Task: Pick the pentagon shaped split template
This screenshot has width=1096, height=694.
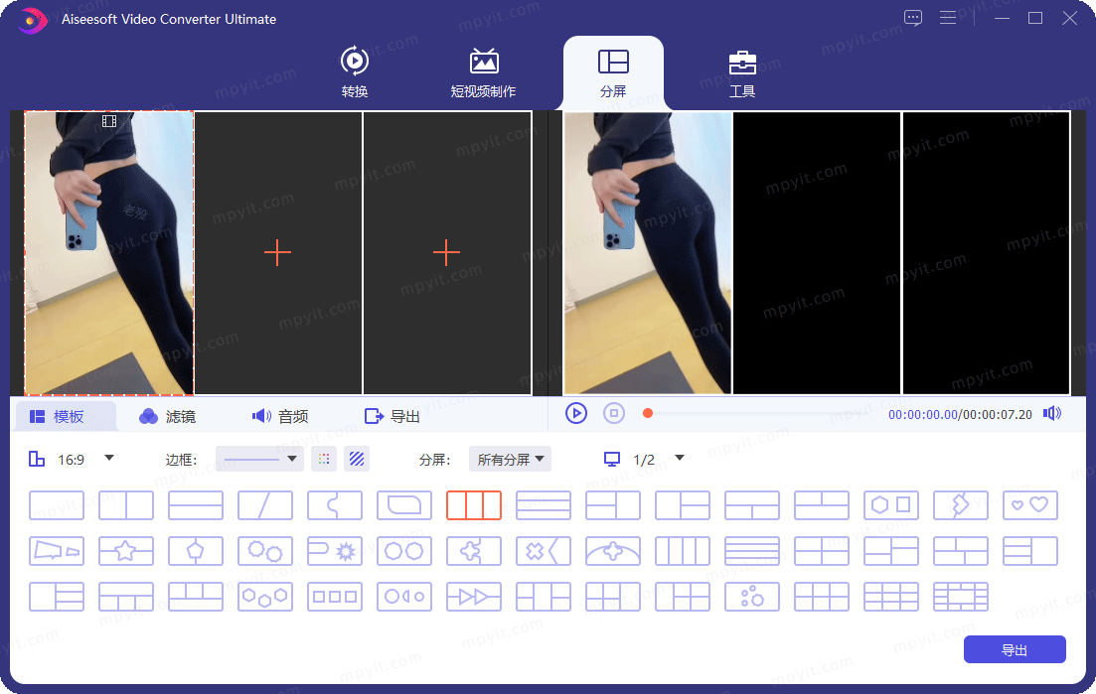Action: point(196,551)
